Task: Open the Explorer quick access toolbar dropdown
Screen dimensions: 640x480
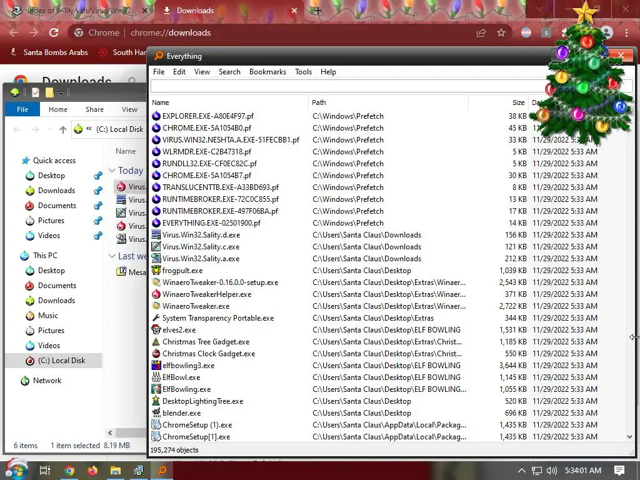Action: click(x=61, y=93)
